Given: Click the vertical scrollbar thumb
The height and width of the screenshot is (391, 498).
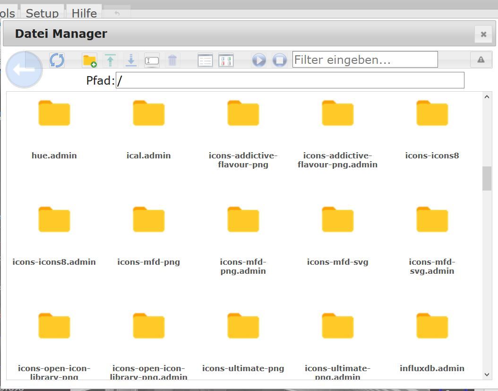Looking at the screenshot, I should 487,178.
